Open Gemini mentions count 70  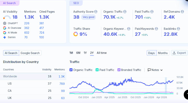[x=26, y=37]
